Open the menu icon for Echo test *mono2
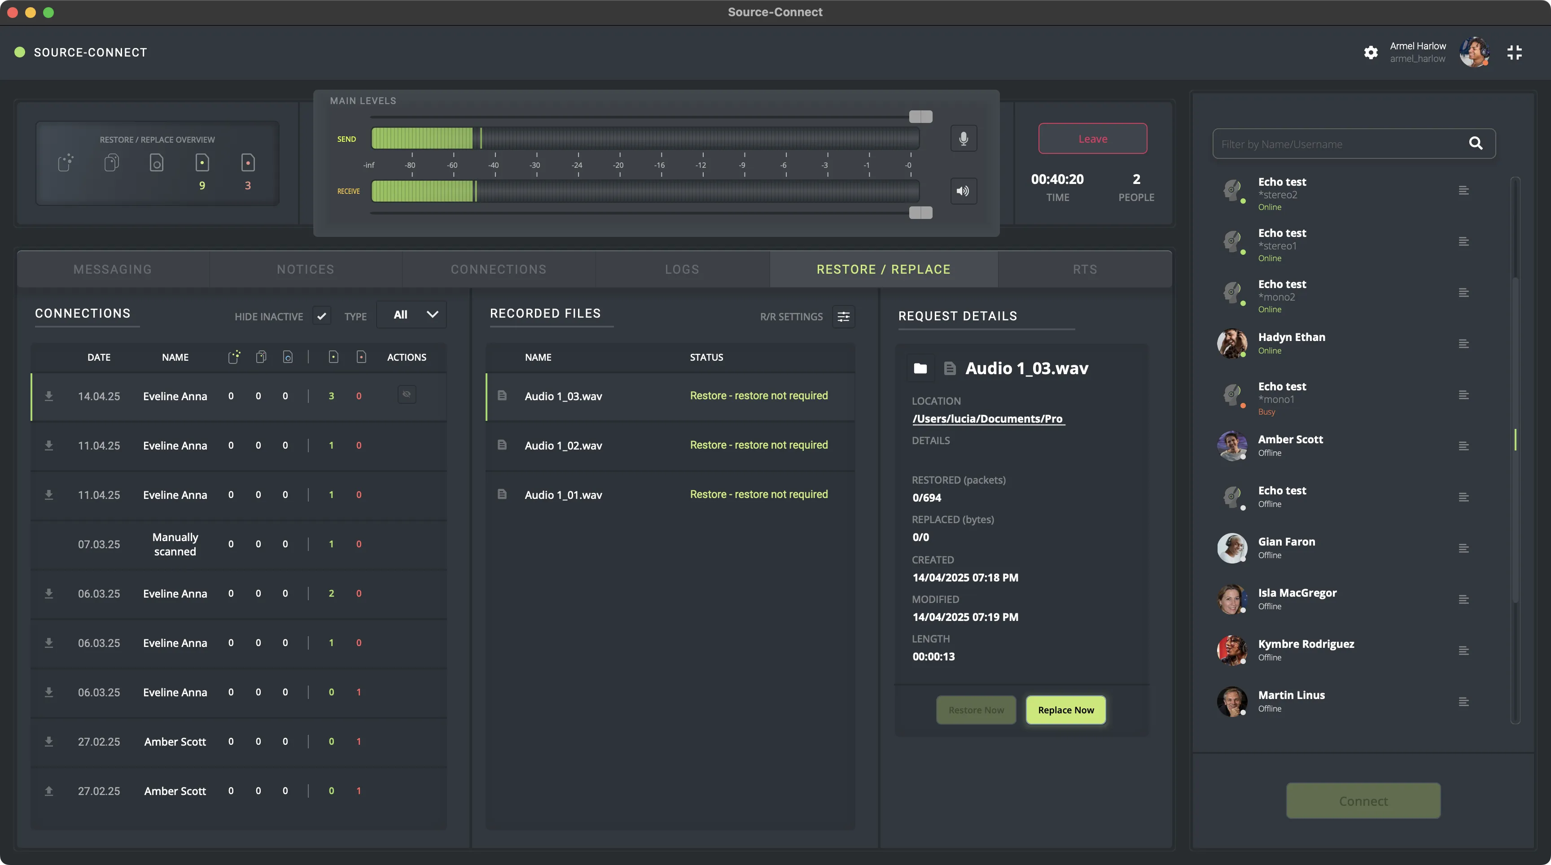 1463,293
